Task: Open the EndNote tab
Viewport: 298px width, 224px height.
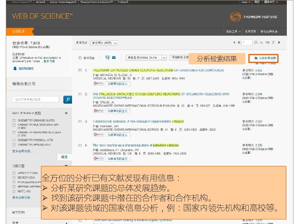Action: coord(123,2)
